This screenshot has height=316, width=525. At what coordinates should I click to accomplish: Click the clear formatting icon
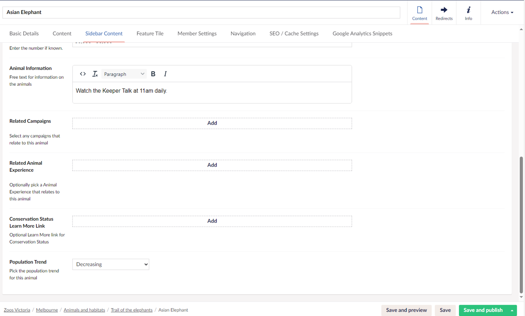[95, 74]
